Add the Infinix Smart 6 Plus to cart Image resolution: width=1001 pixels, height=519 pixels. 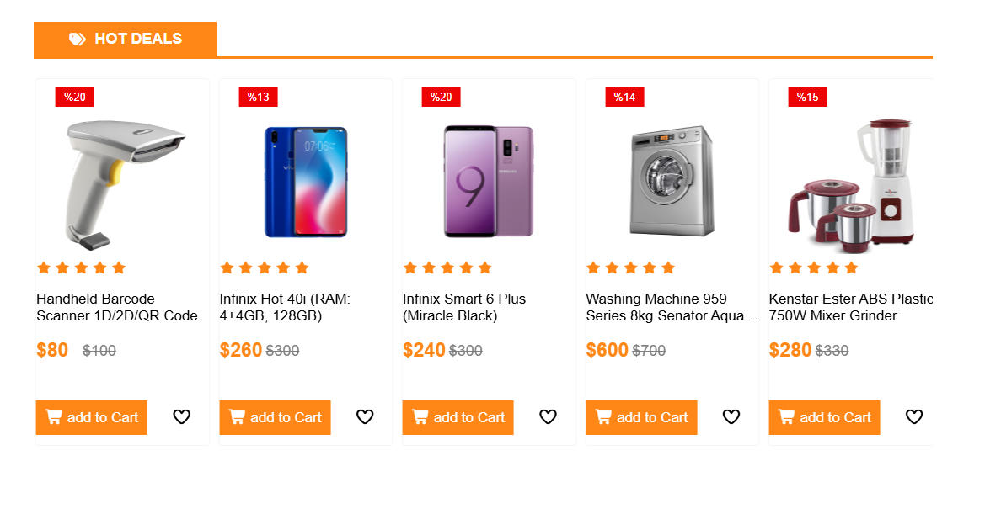click(x=458, y=417)
